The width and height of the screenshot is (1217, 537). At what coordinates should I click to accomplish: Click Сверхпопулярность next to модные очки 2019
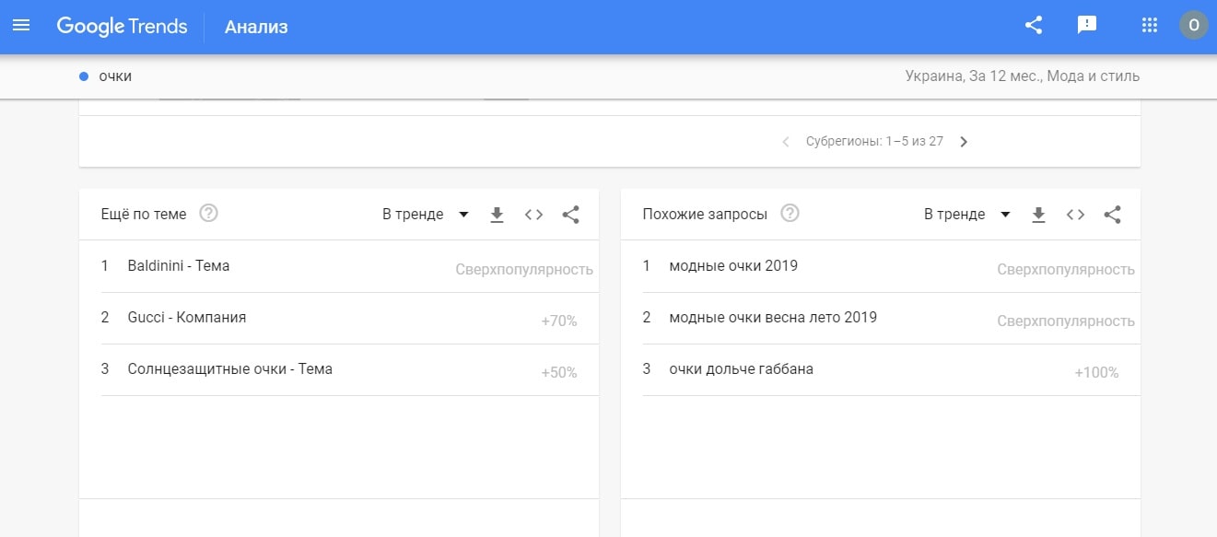[x=1066, y=270]
